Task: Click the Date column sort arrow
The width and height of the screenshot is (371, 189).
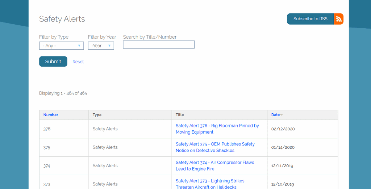Action: 282,115
